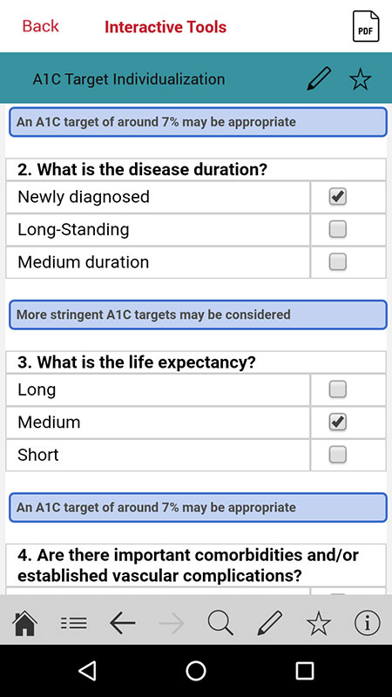This screenshot has width=392, height=697.
Task: Uncheck the Medium life expectancy checkbox
Action: click(x=338, y=422)
